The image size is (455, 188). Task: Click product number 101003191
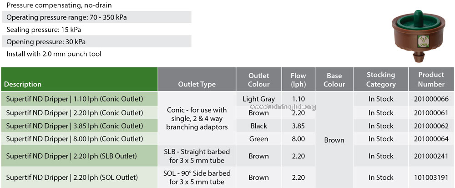[431, 177]
